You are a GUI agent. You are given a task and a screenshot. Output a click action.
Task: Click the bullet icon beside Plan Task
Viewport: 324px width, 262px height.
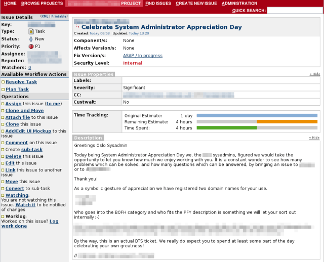click(3, 90)
